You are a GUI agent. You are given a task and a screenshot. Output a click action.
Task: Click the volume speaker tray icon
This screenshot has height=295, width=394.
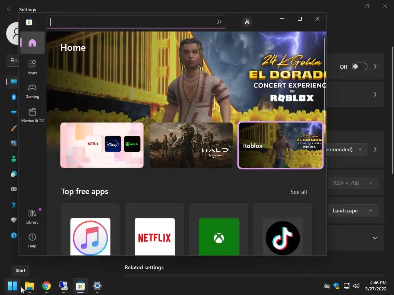[356, 286]
